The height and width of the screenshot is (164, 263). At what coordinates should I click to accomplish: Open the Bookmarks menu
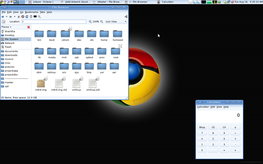(x=32, y=12)
